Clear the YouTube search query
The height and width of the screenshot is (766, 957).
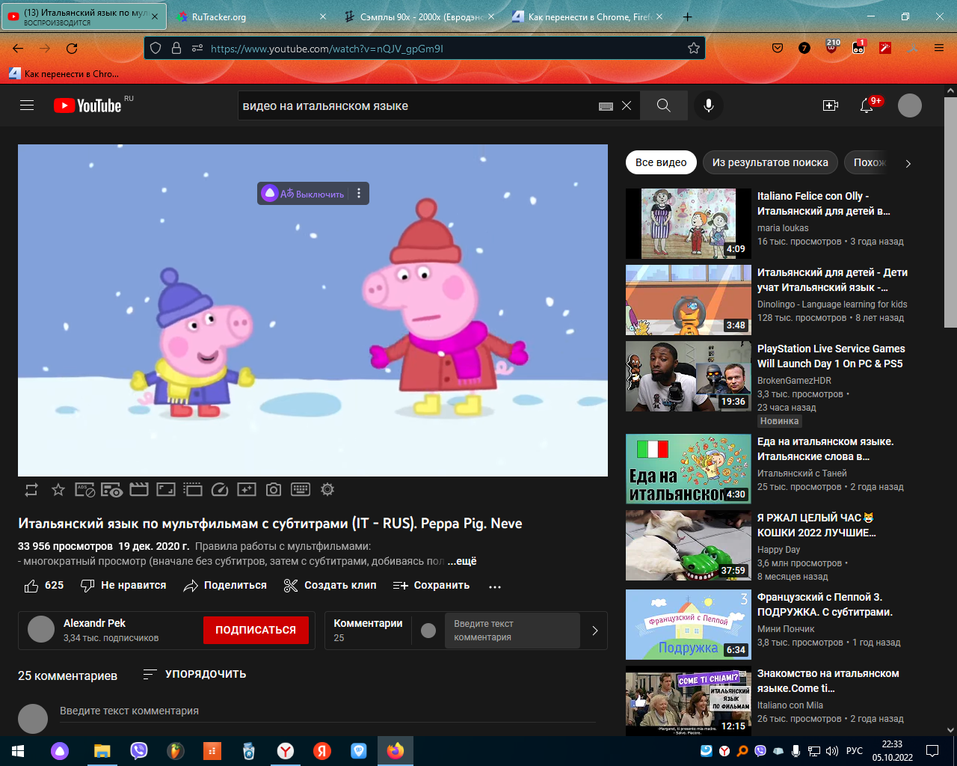[627, 105]
